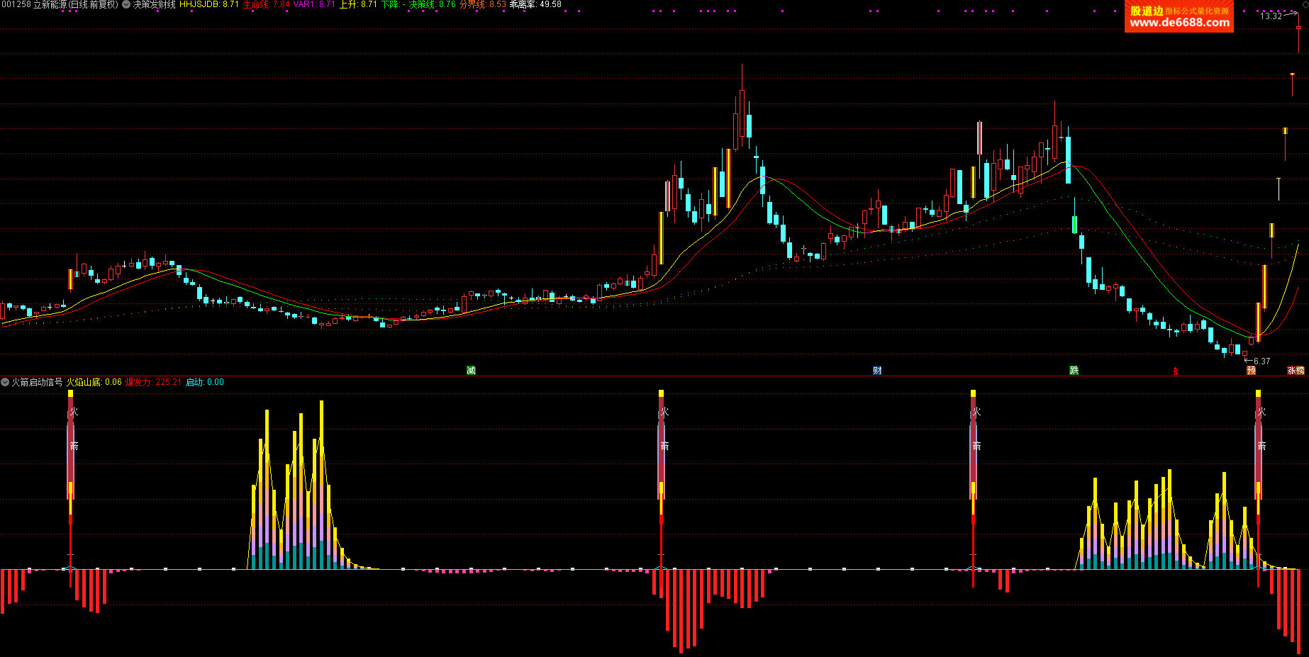Select the yellow 上升: 8.71 value
Image resolution: width=1309 pixels, height=657 pixels.
pos(359,4)
